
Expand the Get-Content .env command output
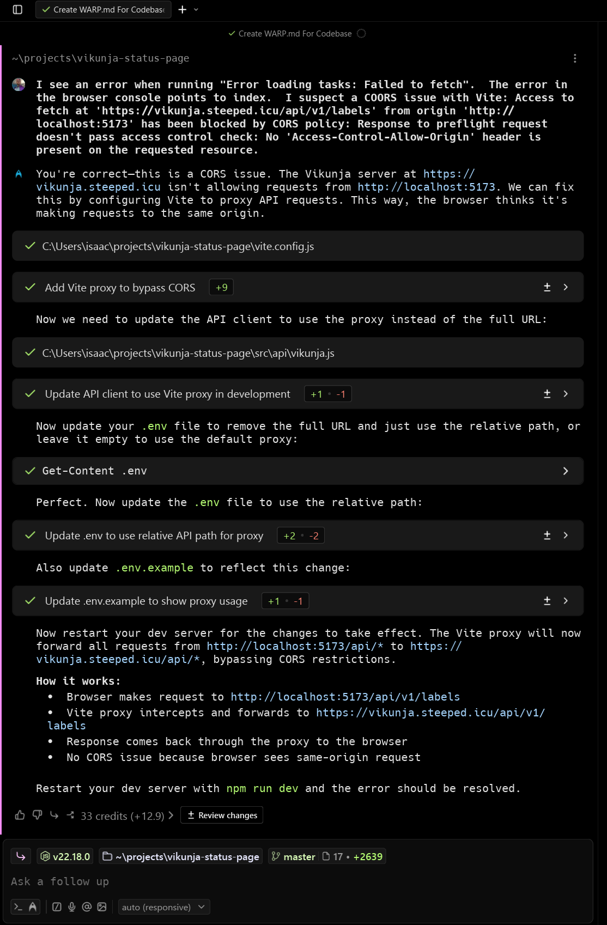pyautogui.click(x=566, y=471)
